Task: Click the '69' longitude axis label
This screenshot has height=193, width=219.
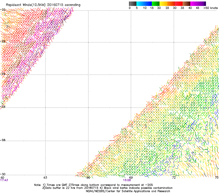Action: click(131, 178)
